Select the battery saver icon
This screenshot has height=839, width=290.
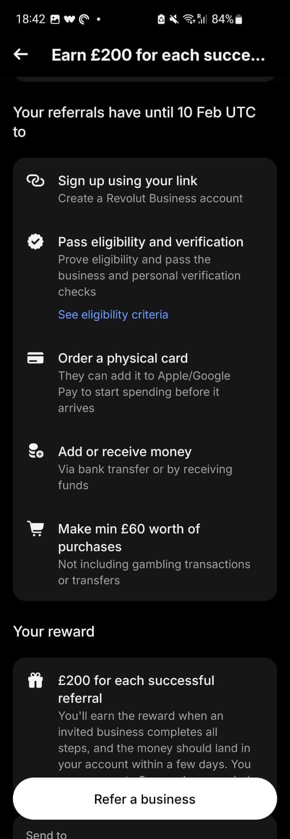(161, 18)
